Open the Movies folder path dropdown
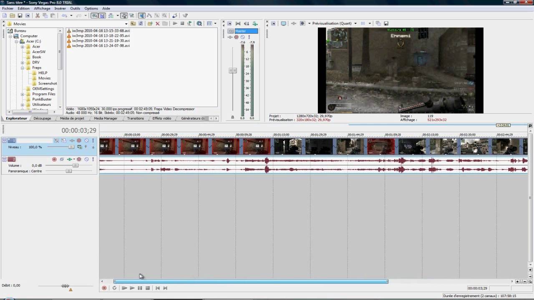534x300 pixels. [126, 24]
